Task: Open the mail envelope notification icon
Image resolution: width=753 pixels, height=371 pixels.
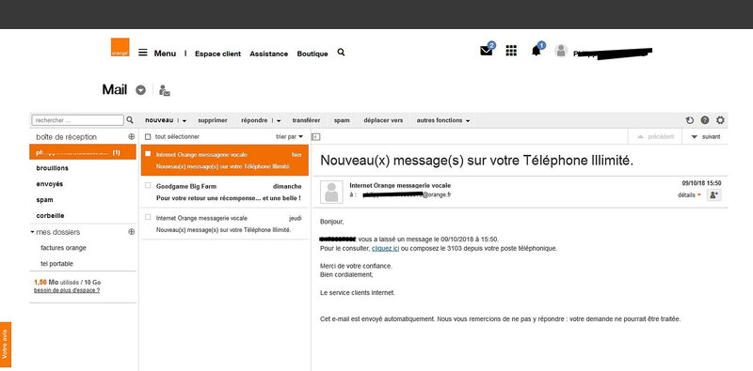Action: [x=487, y=51]
